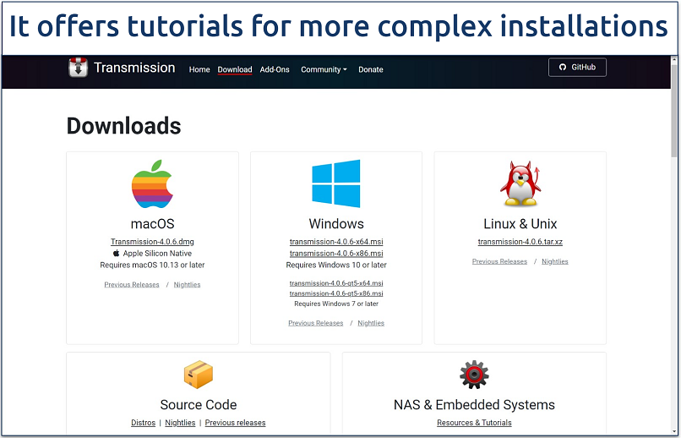This screenshot has width=681, height=438.
Task: Download transmission-4.0.6-x86.msi
Action: click(x=336, y=254)
